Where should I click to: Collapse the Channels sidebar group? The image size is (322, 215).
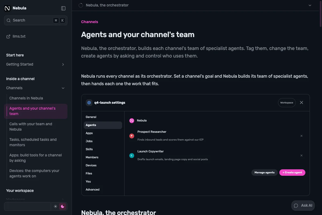(36, 88)
